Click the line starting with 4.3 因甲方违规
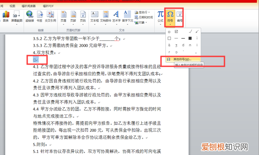Viewport: 259px width, 155px height. point(97,95)
